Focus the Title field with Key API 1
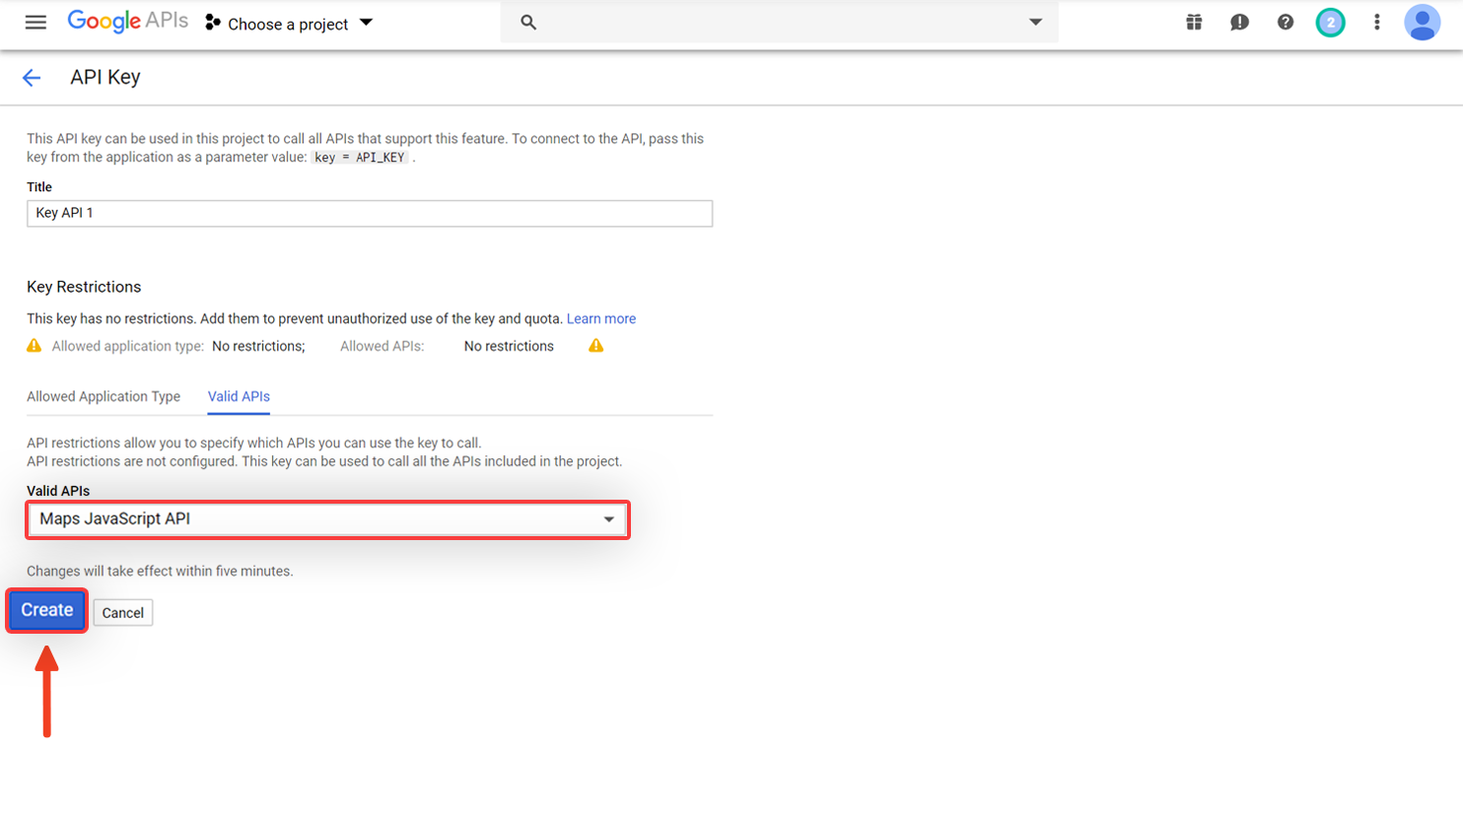 (x=370, y=213)
